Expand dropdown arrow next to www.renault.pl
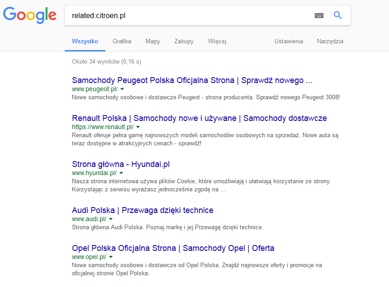 tap(138, 127)
